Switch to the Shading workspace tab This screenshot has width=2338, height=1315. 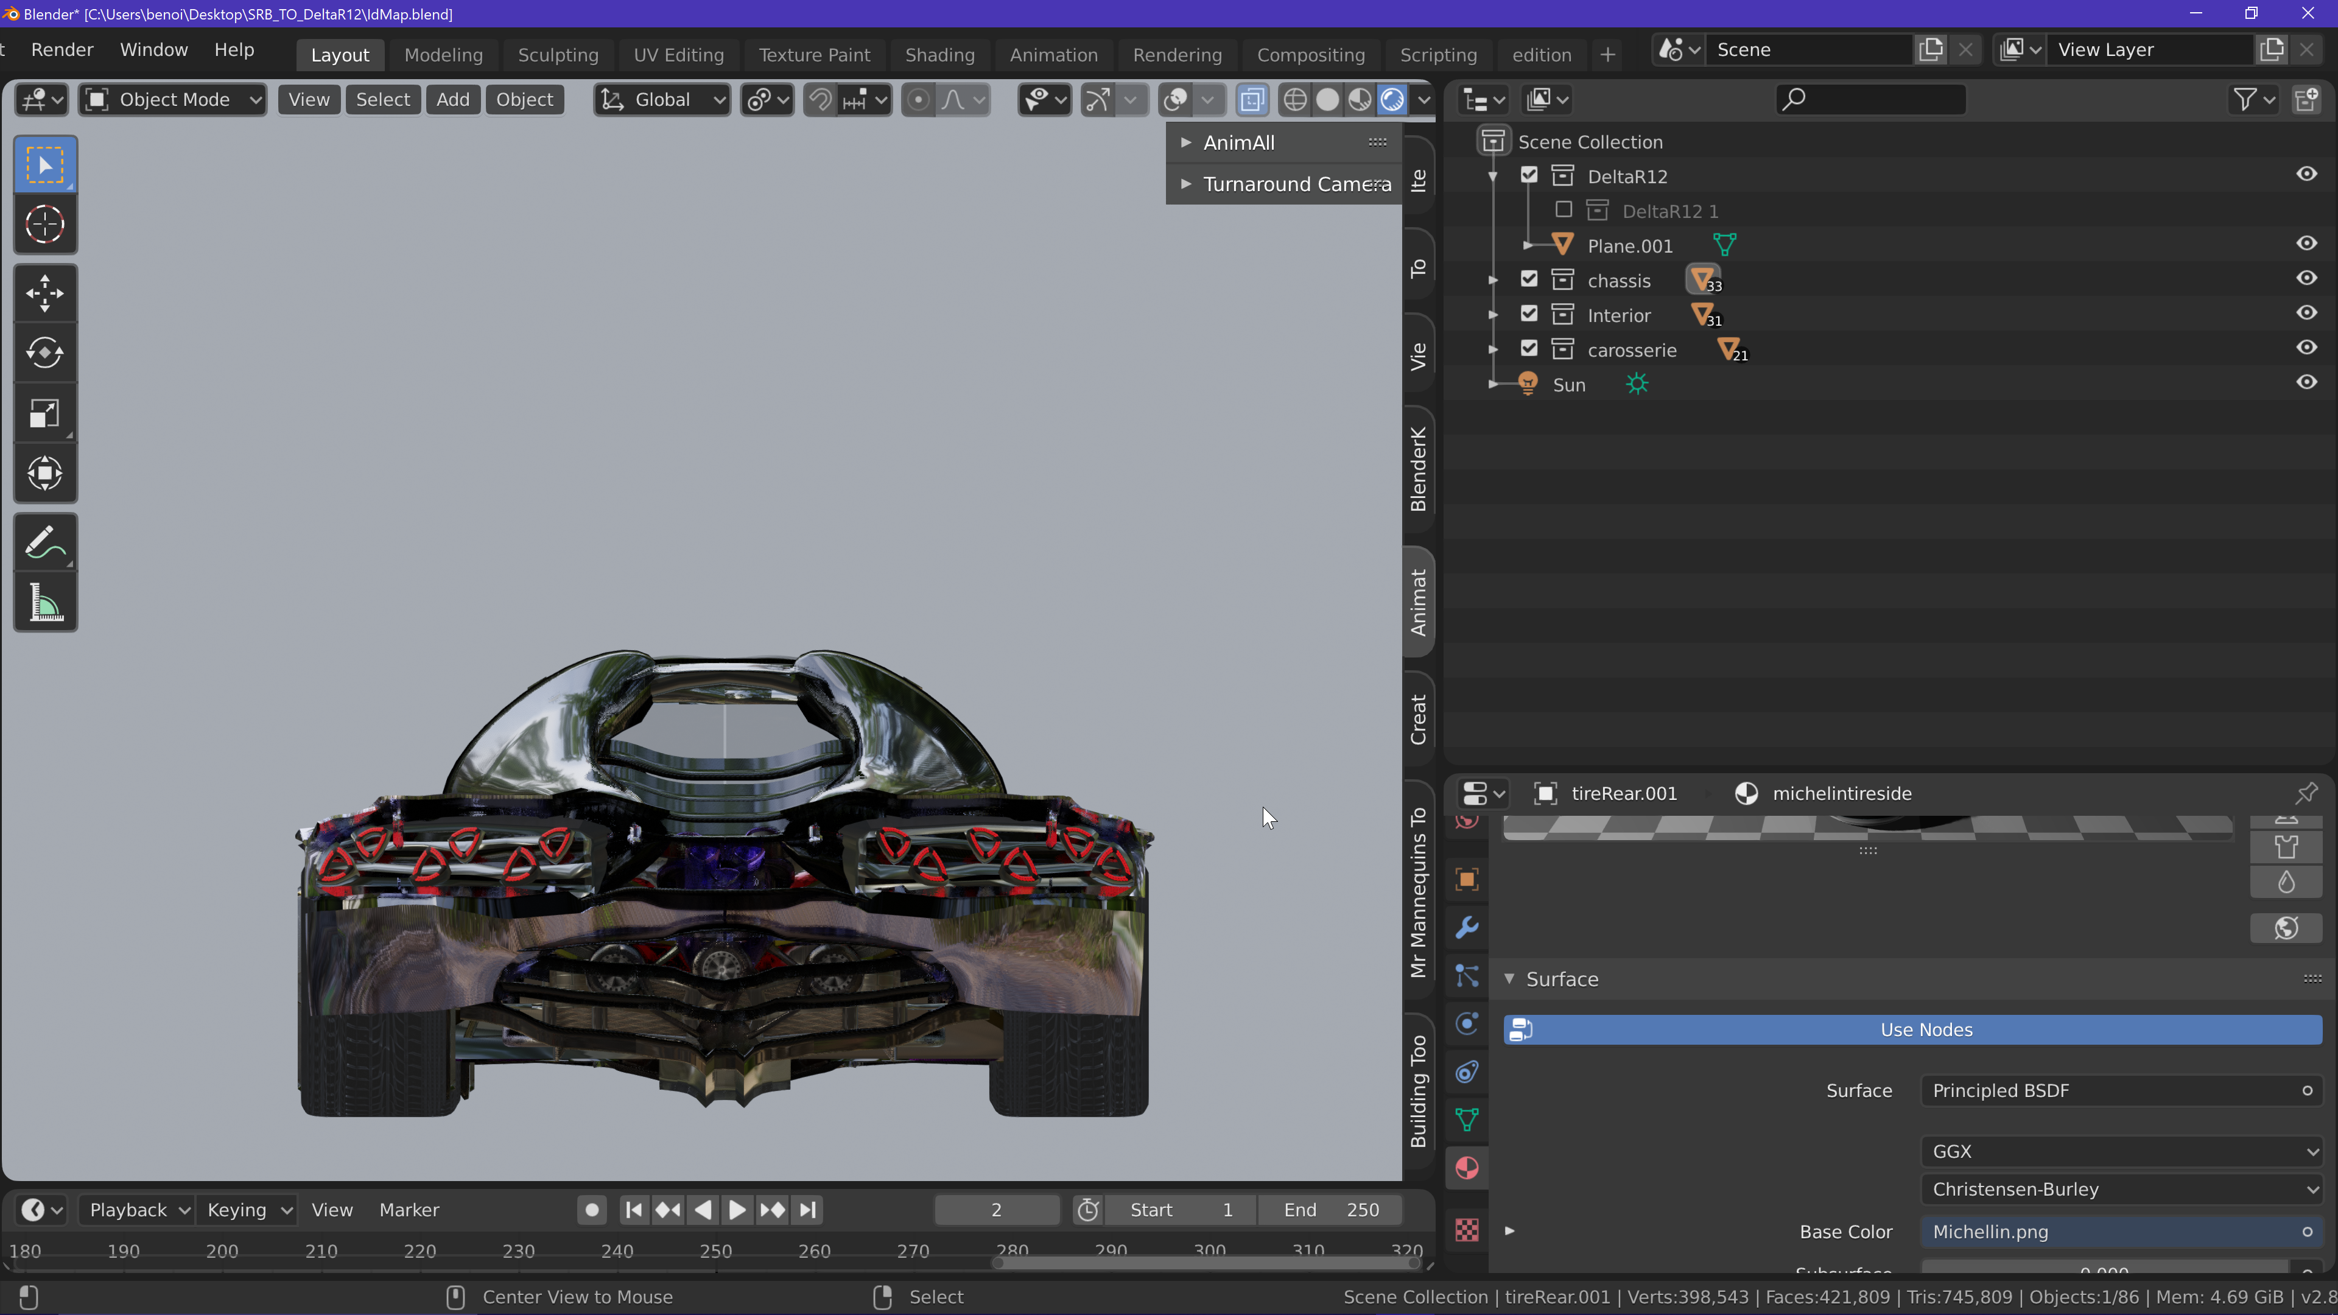[x=939, y=54]
